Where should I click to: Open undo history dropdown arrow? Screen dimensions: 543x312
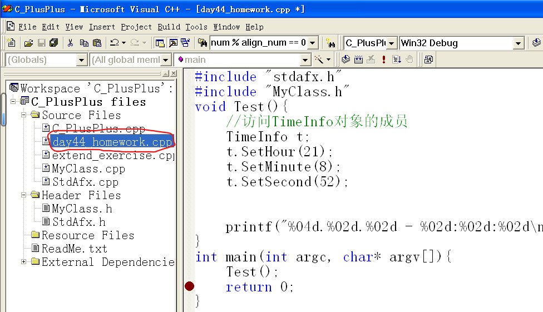(124, 43)
